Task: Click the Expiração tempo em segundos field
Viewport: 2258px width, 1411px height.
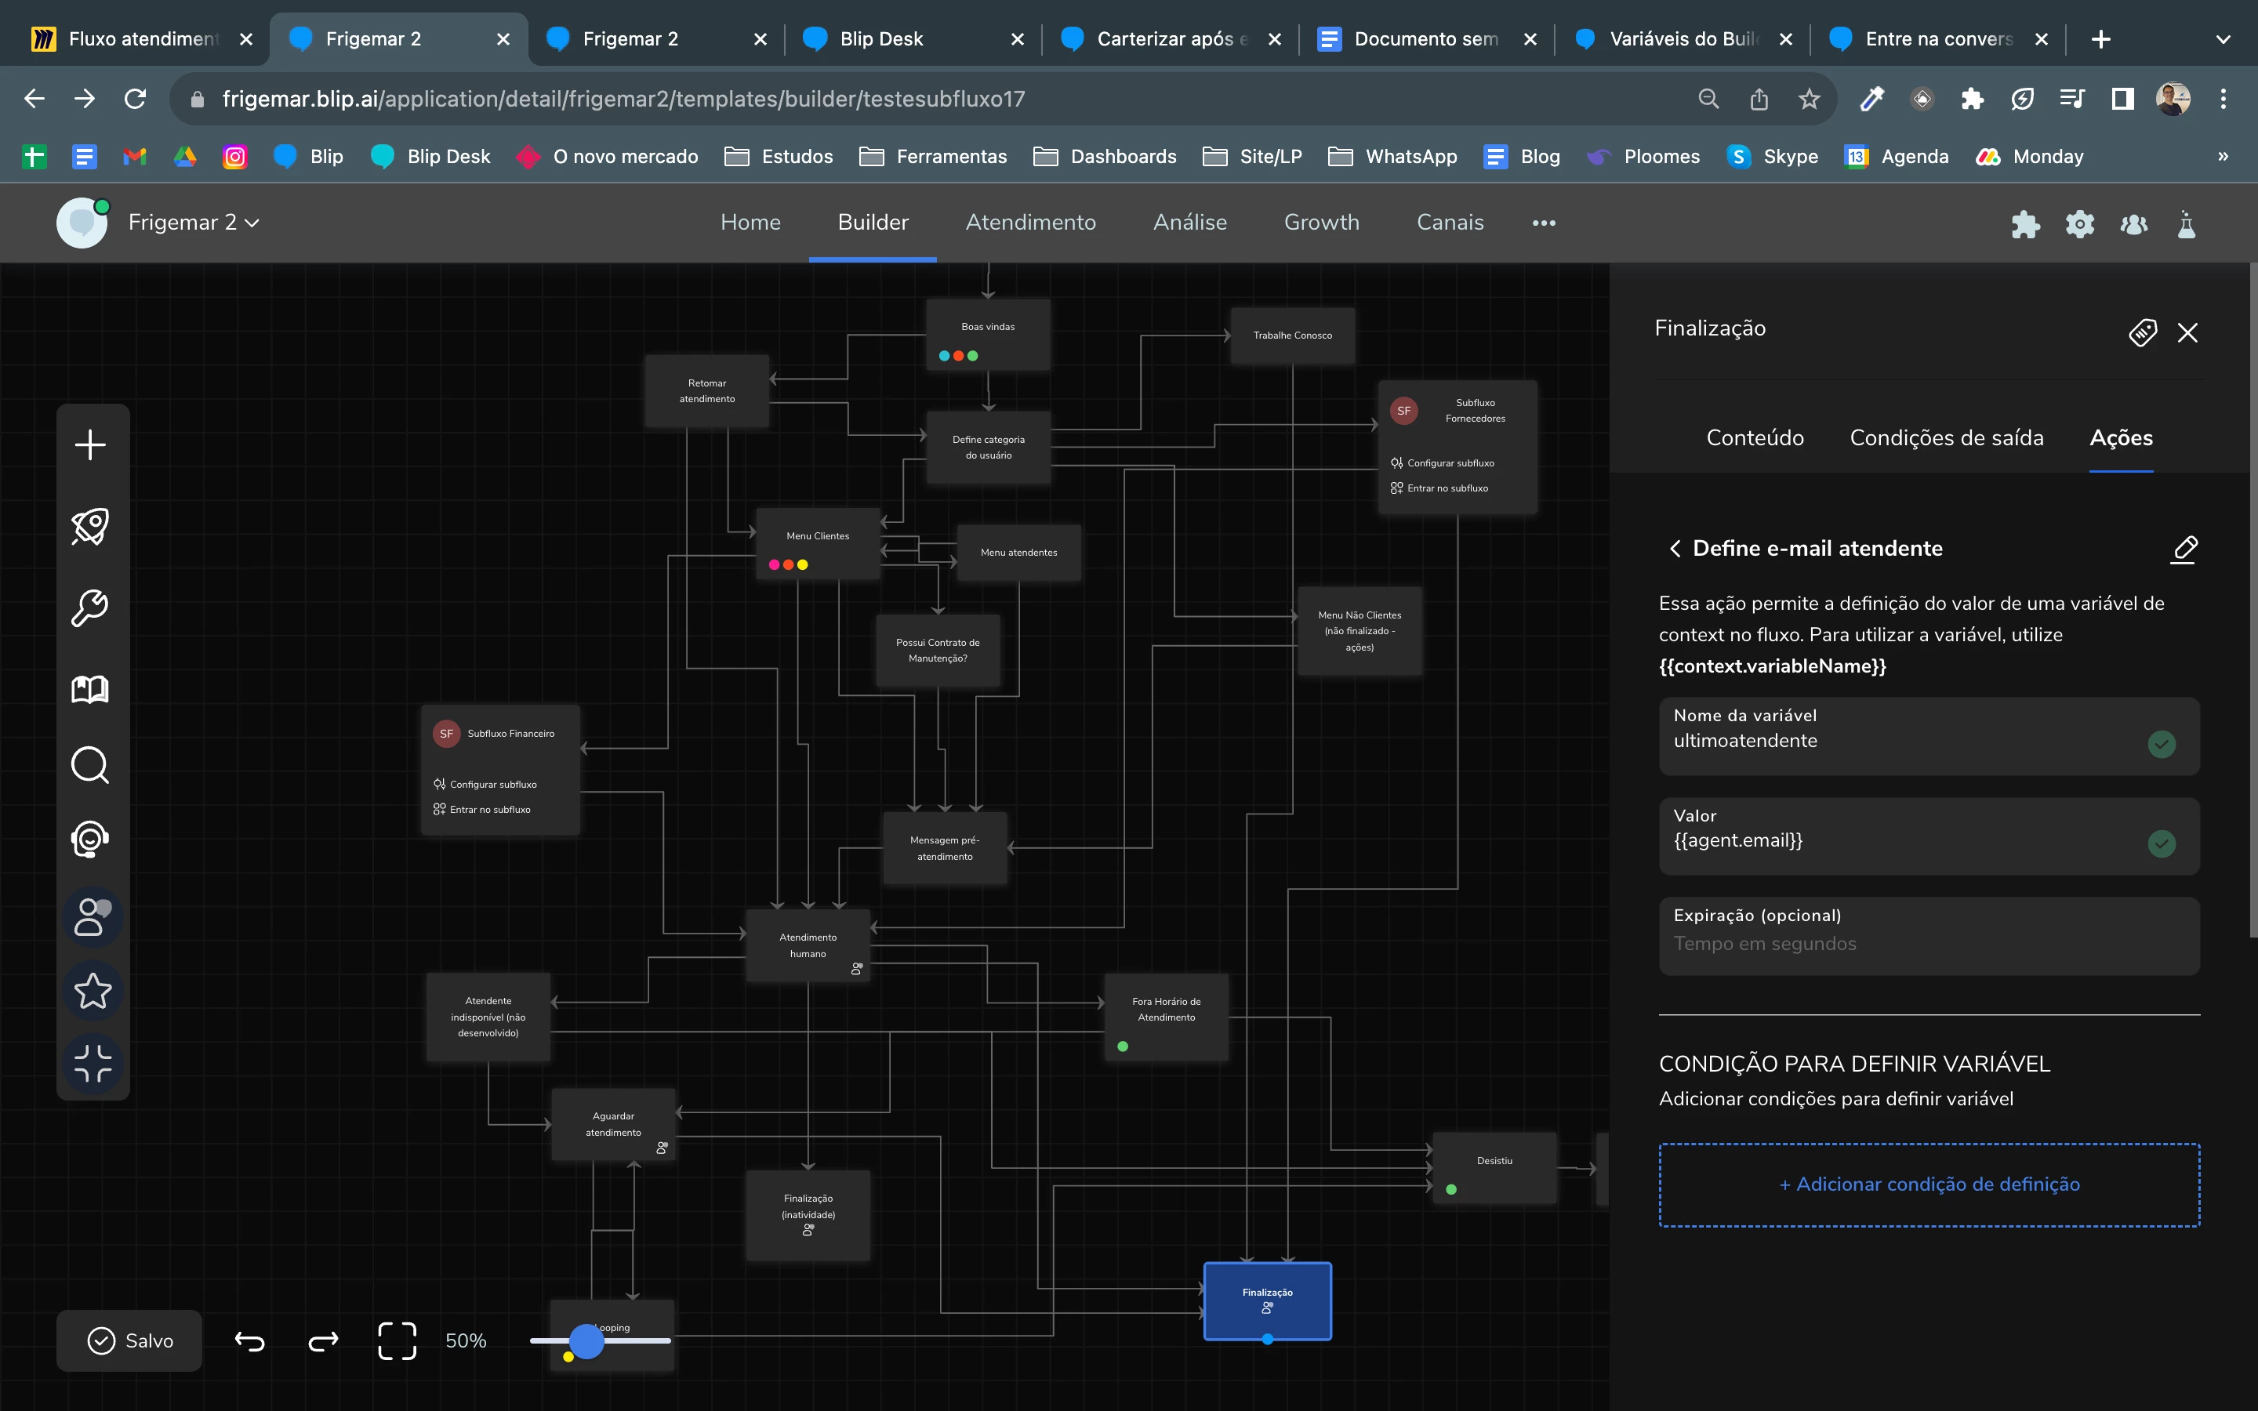Action: [1929, 944]
